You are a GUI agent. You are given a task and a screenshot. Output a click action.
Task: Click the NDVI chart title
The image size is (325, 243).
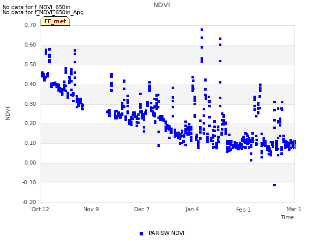161,5
